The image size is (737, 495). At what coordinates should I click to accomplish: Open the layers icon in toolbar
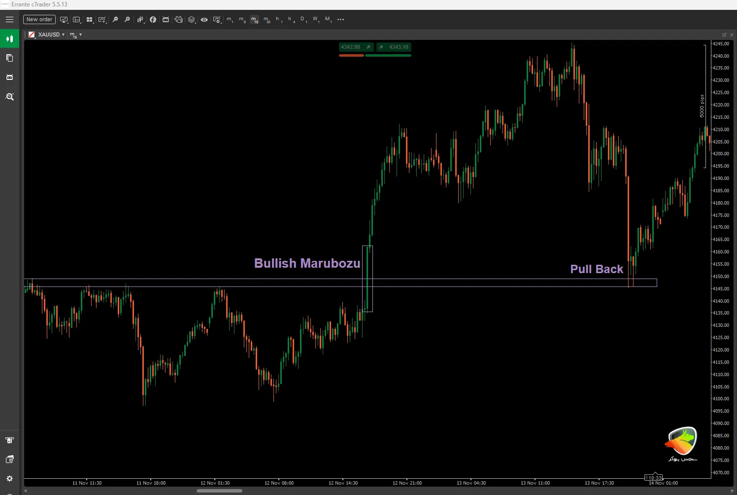pyautogui.click(x=192, y=20)
